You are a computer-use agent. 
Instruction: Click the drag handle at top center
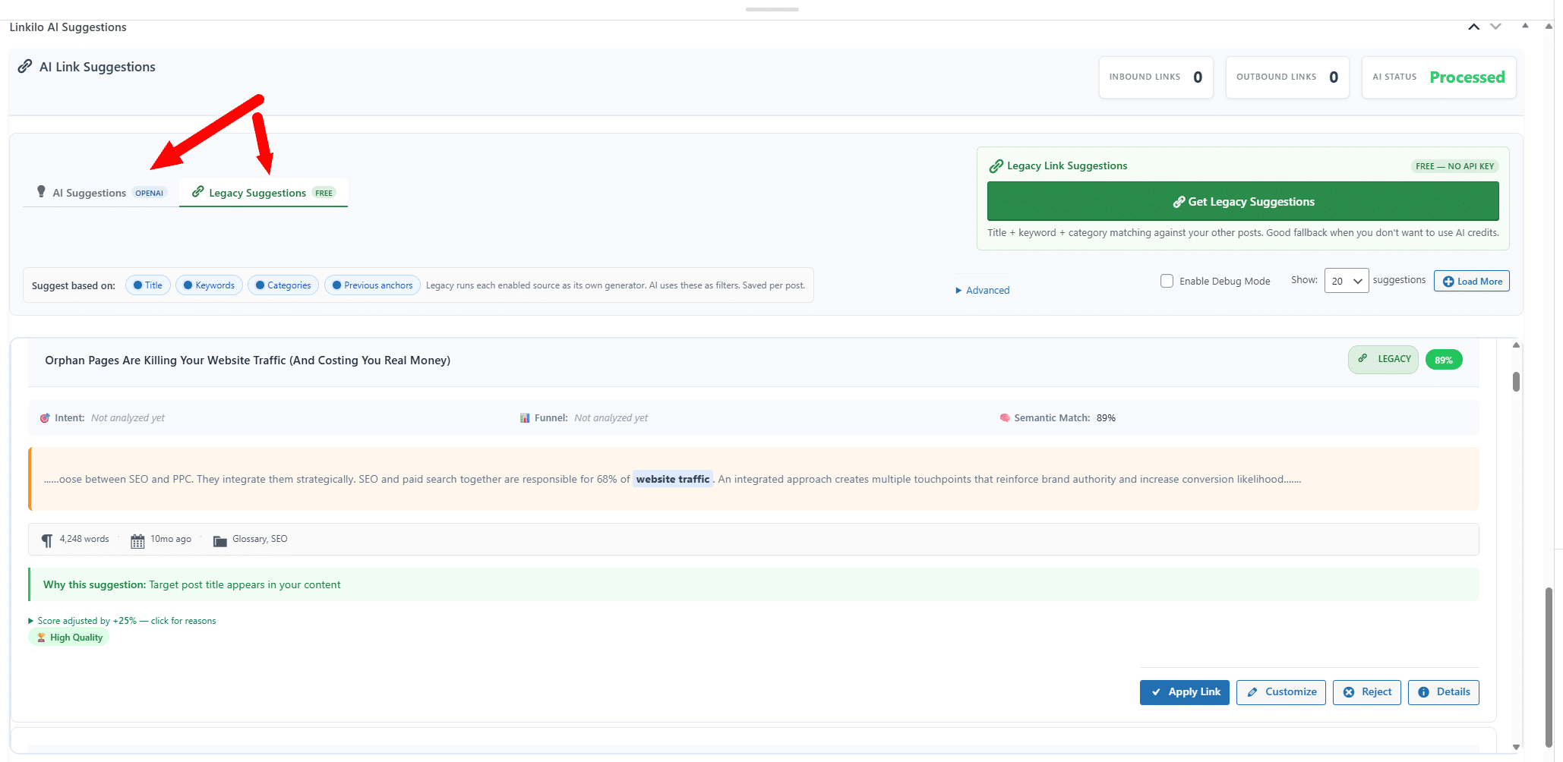[772, 9]
